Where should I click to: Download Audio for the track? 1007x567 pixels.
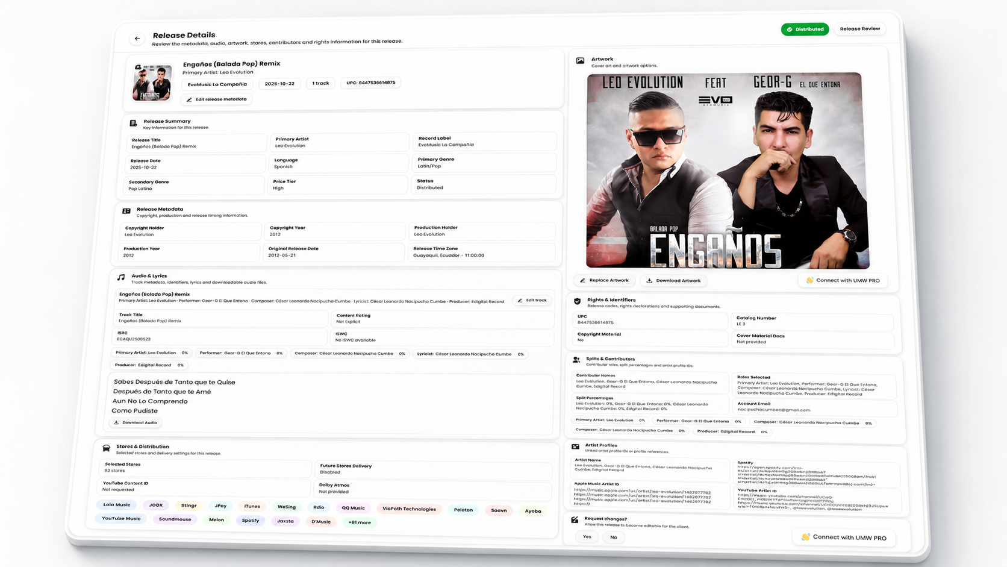[x=136, y=422]
